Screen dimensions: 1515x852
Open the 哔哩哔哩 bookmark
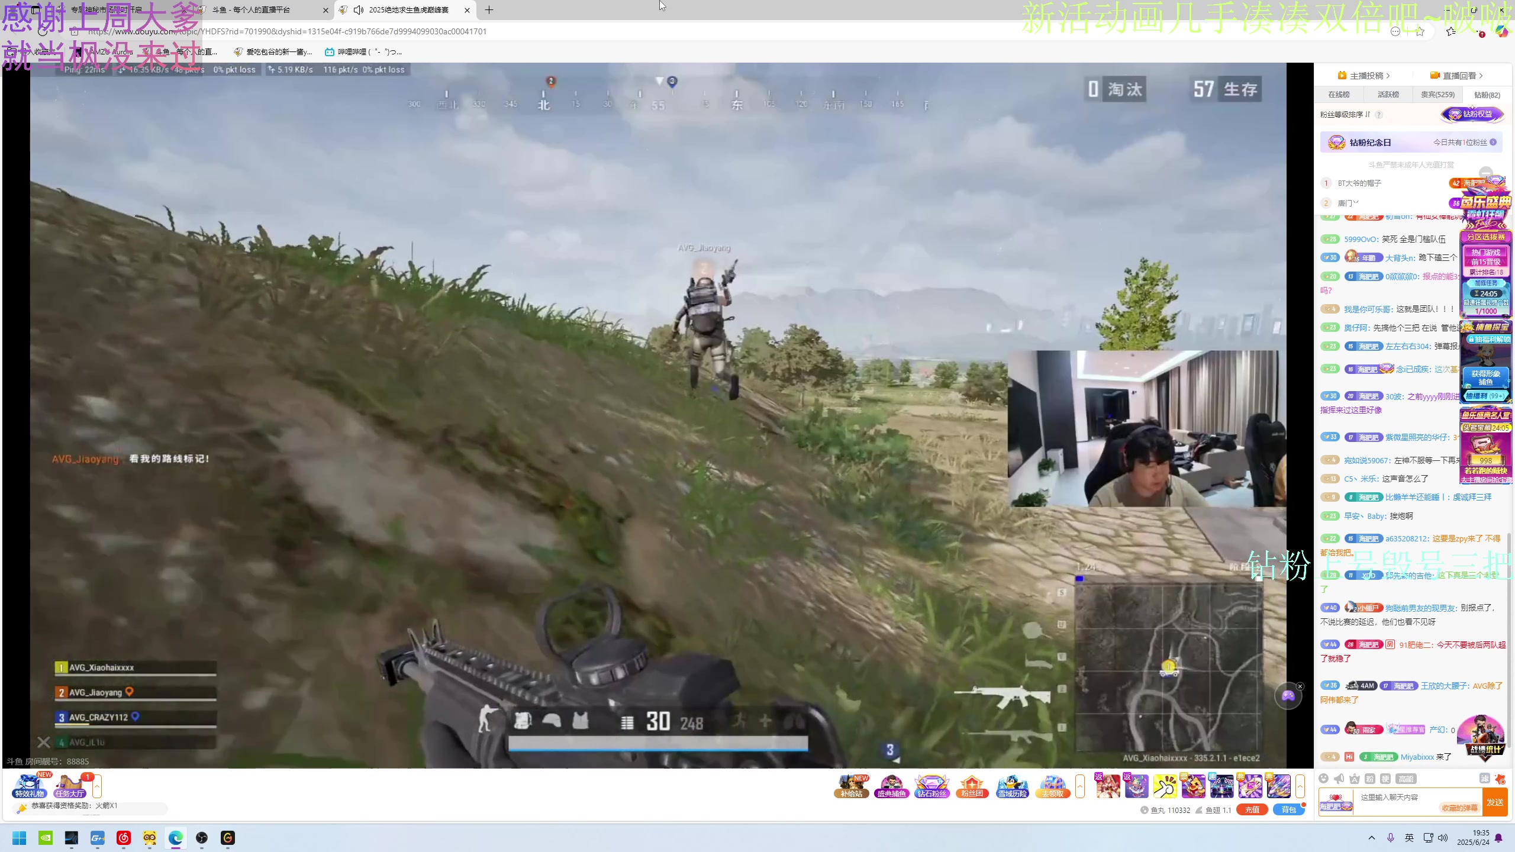click(363, 52)
